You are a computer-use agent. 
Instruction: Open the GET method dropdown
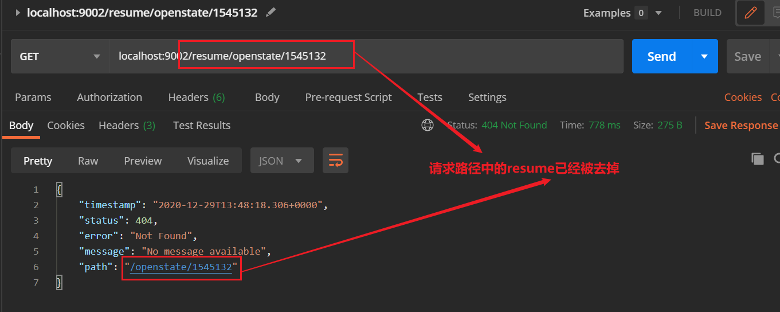pyautogui.click(x=60, y=56)
